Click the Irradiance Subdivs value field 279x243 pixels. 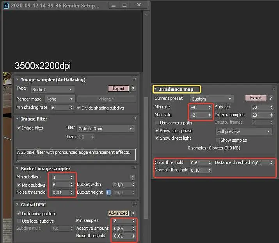(260, 107)
